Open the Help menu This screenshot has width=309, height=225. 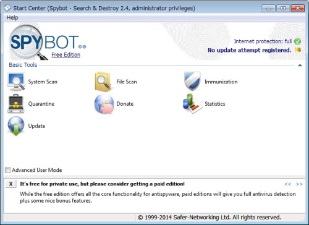pos(12,17)
